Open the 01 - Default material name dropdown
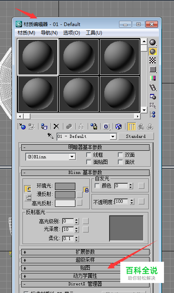Viewport: 174px width, 293px height. point(113,136)
